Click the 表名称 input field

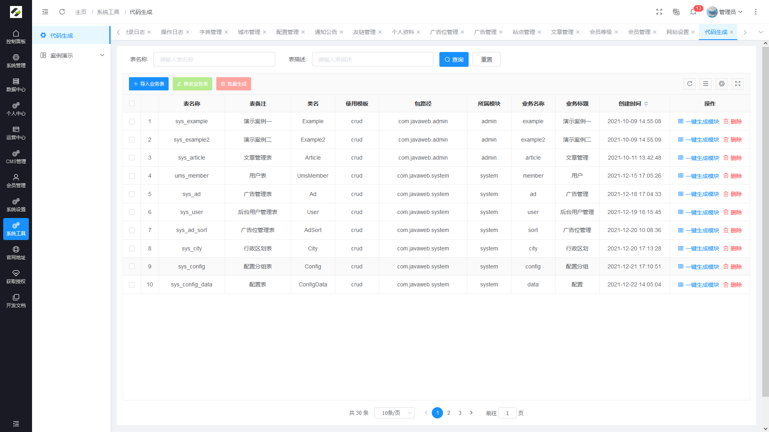(x=214, y=59)
